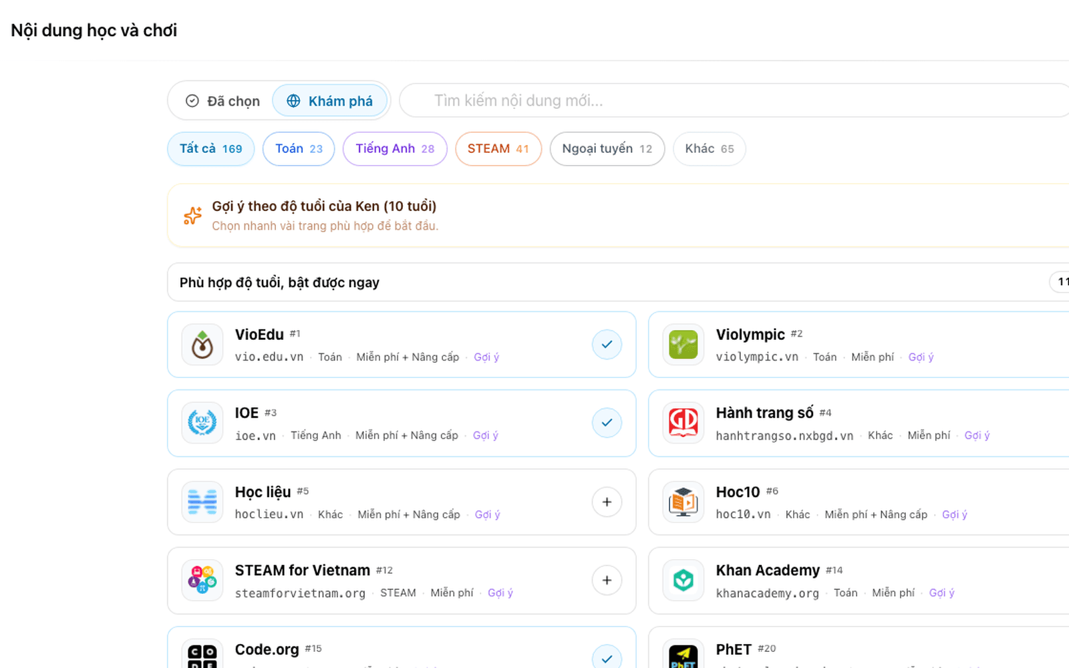Focus the Tìm kiếm nội dung mới search field
The height and width of the screenshot is (668, 1069).
[735, 101]
